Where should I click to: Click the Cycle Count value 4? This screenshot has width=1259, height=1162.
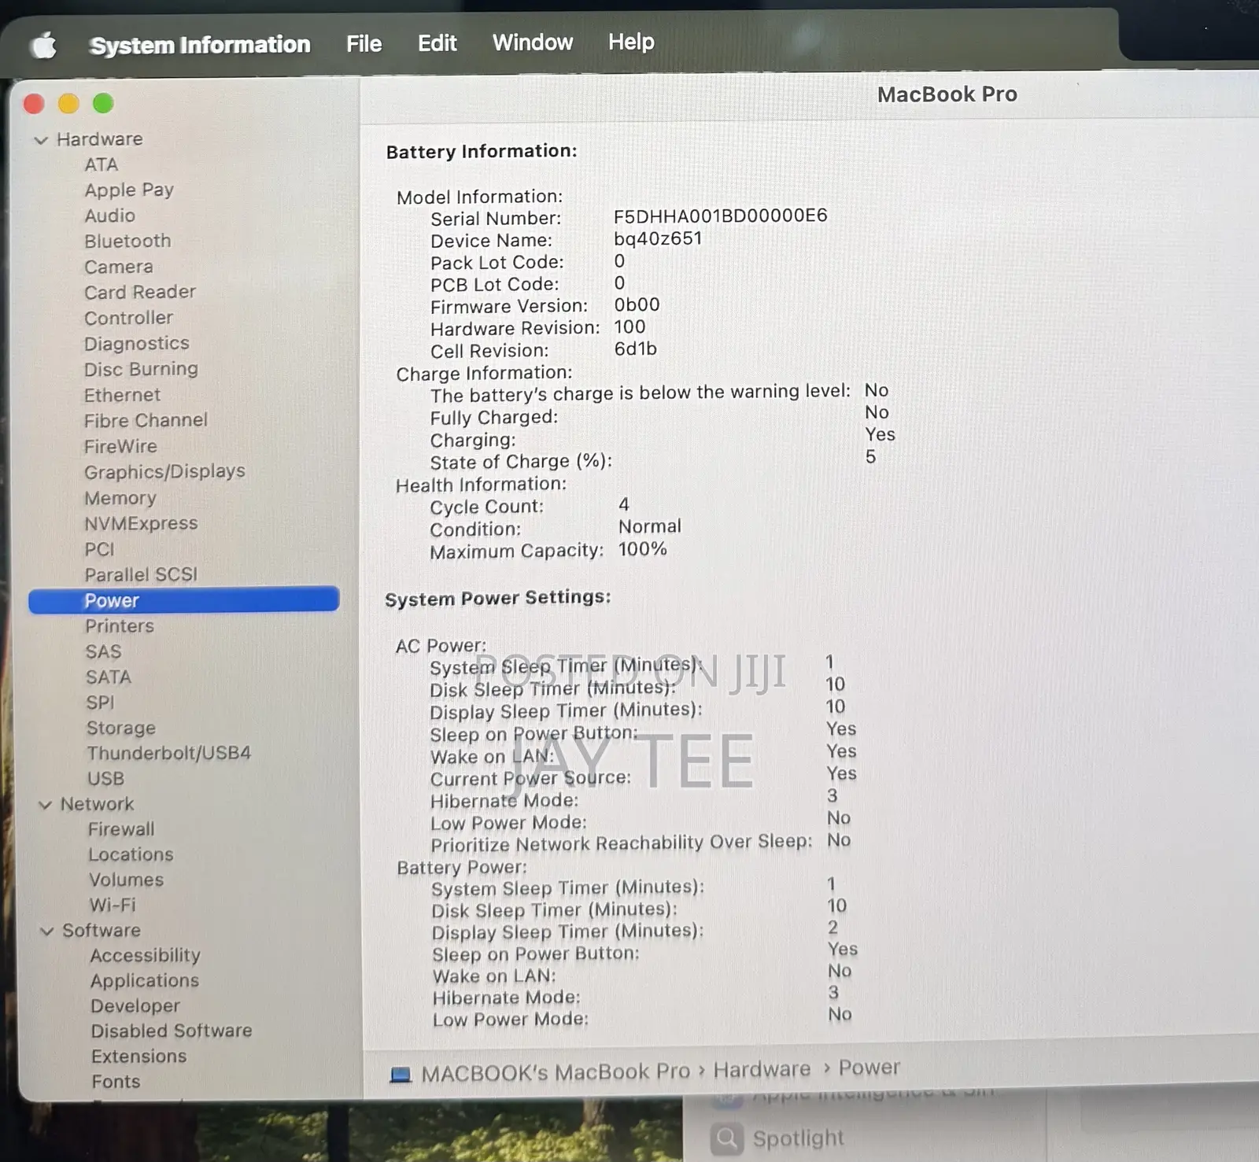[624, 504]
